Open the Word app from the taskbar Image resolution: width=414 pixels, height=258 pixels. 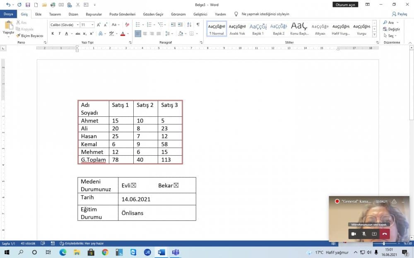pos(161,252)
